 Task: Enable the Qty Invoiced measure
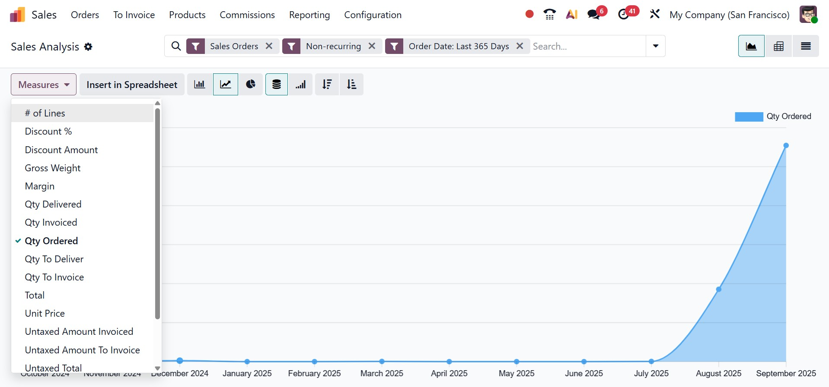tap(82, 222)
